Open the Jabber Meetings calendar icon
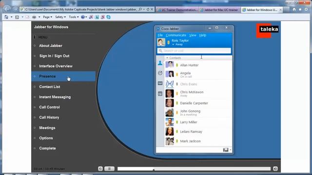The image size is (312, 175). tap(160, 93)
